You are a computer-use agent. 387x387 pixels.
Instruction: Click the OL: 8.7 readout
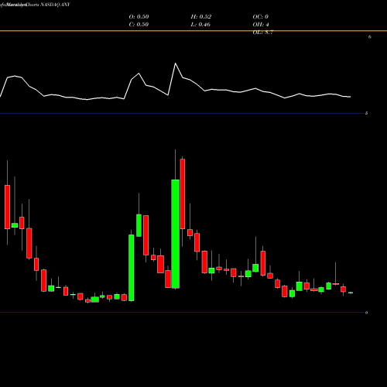coord(263,33)
